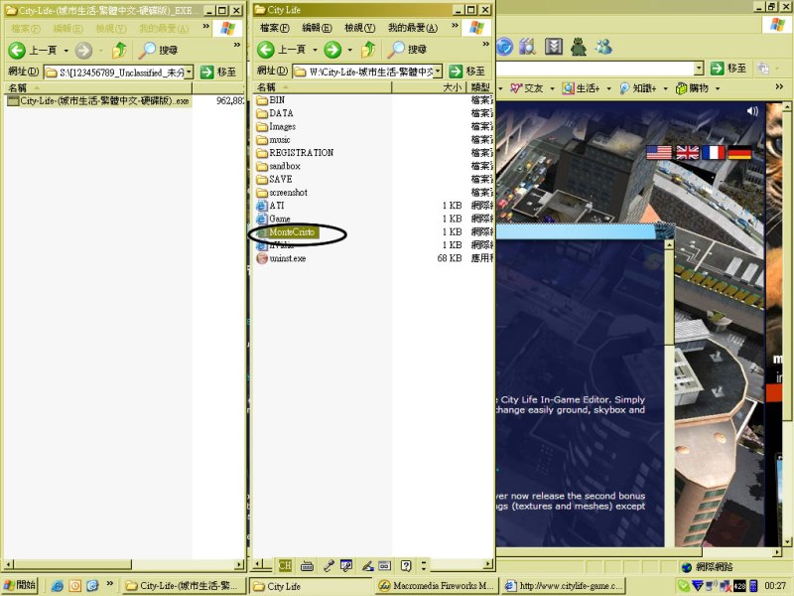Screen dimensions: 794x596
Task: Select the screenshot folder
Action: pyautogui.click(x=282, y=193)
